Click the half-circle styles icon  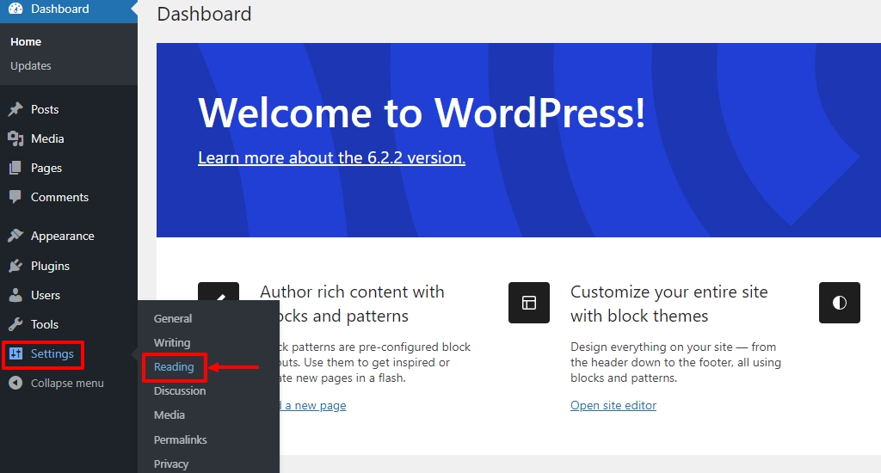coord(840,303)
